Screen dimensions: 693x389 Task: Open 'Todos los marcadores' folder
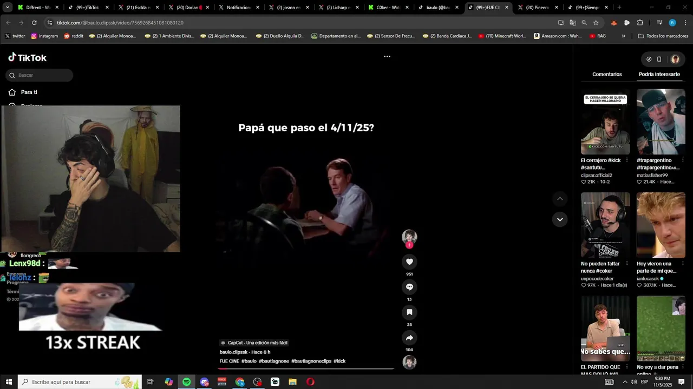coord(663,36)
